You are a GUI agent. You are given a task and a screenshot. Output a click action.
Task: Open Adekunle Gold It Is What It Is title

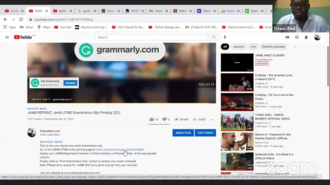(274, 156)
